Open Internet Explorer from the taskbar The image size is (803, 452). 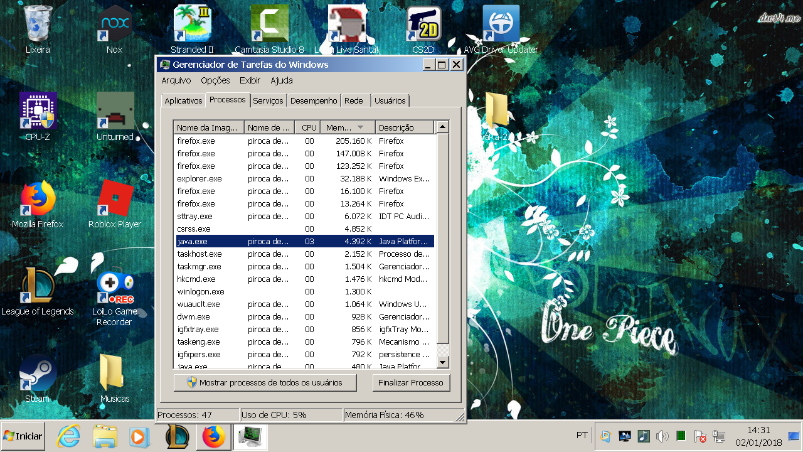[68, 436]
